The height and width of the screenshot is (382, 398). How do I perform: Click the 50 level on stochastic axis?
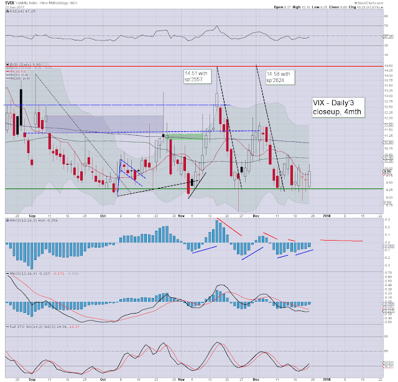pos(386,352)
